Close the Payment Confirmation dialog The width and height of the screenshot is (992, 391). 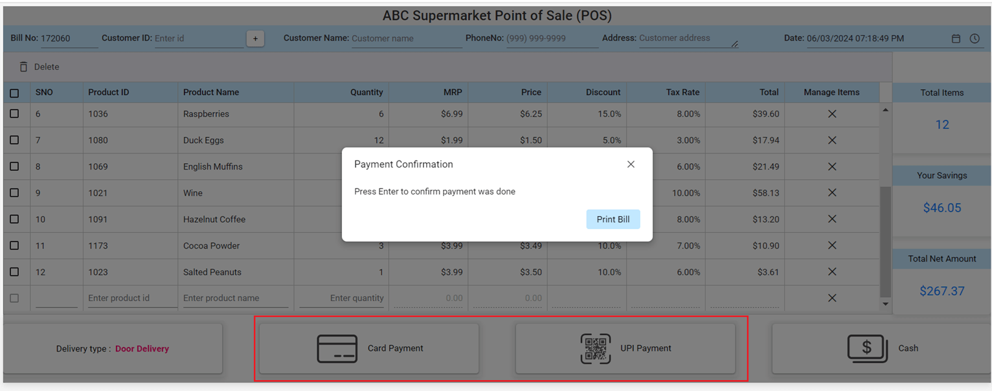pyautogui.click(x=631, y=164)
